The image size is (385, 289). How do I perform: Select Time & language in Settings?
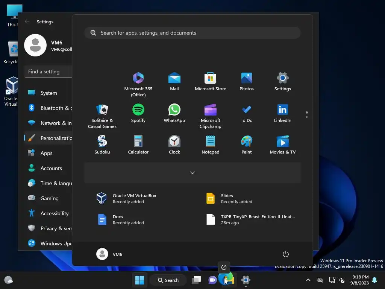click(49, 183)
